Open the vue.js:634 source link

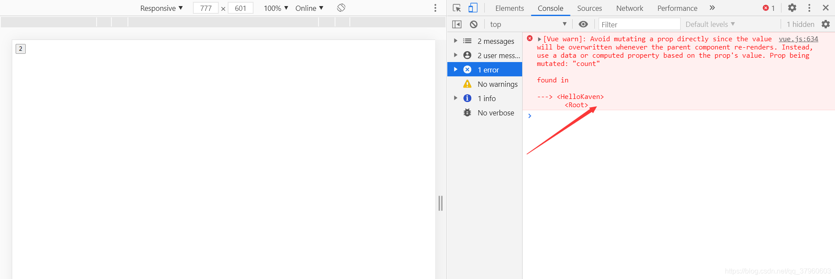point(798,39)
